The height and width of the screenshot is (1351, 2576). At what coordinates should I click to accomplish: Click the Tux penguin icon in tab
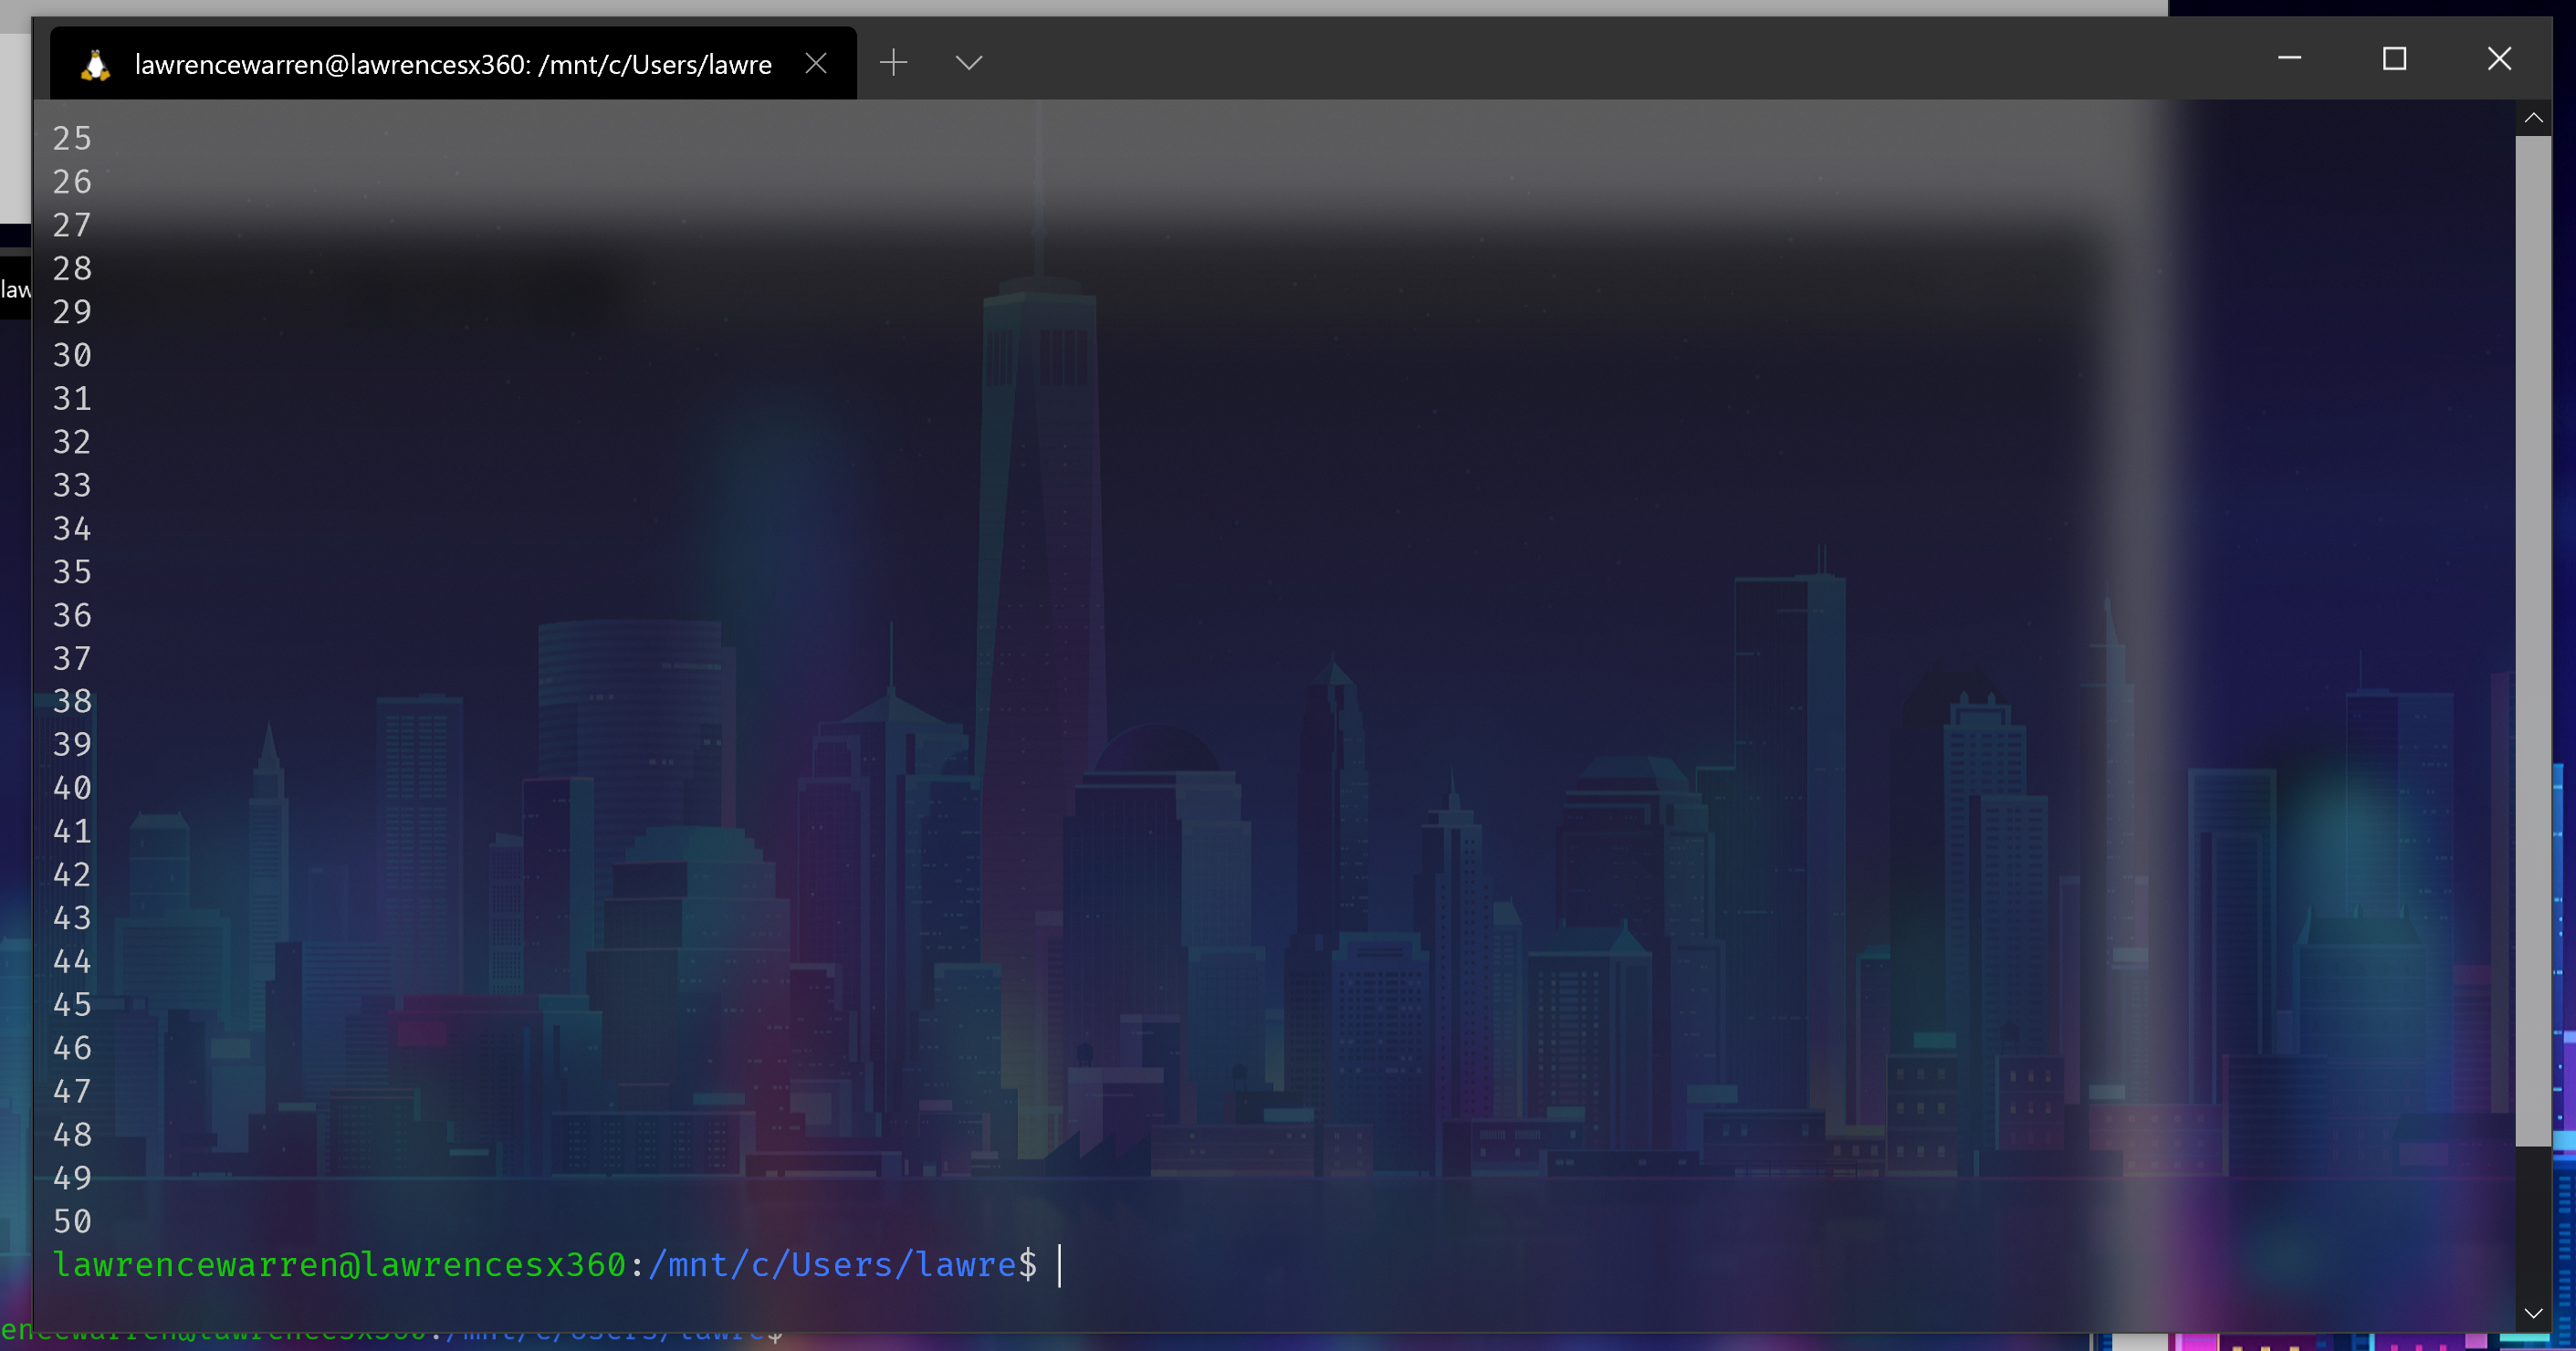point(95,65)
